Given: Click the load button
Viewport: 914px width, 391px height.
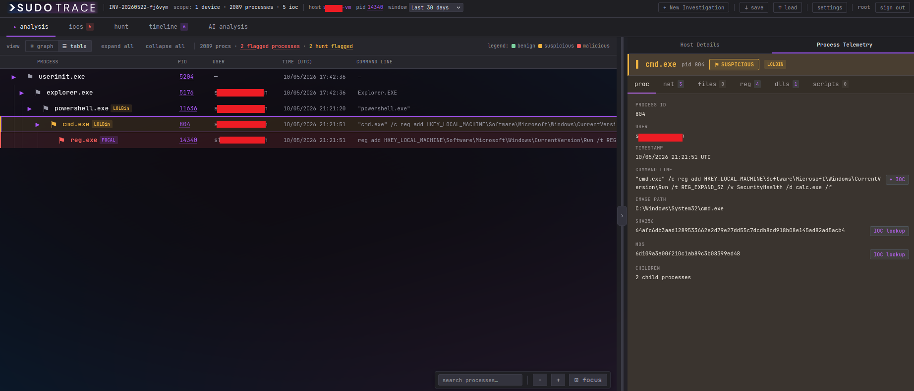Looking at the screenshot, I should pyautogui.click(x=787, y=7).
